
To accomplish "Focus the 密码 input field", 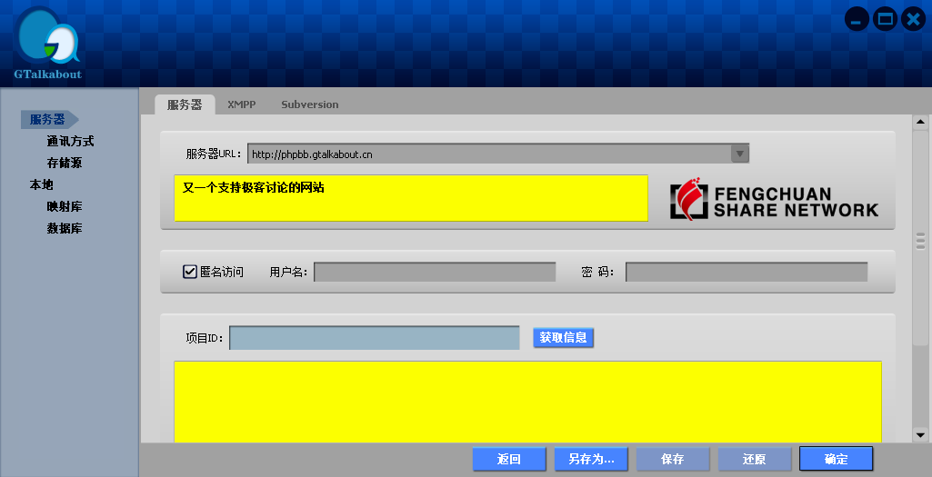I will (747, 272).
